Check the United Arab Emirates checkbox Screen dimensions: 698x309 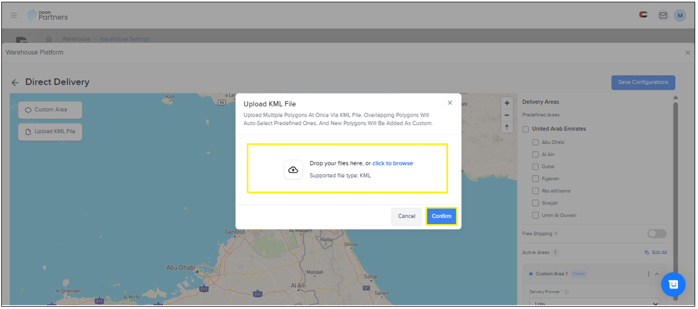pos(526,129)
